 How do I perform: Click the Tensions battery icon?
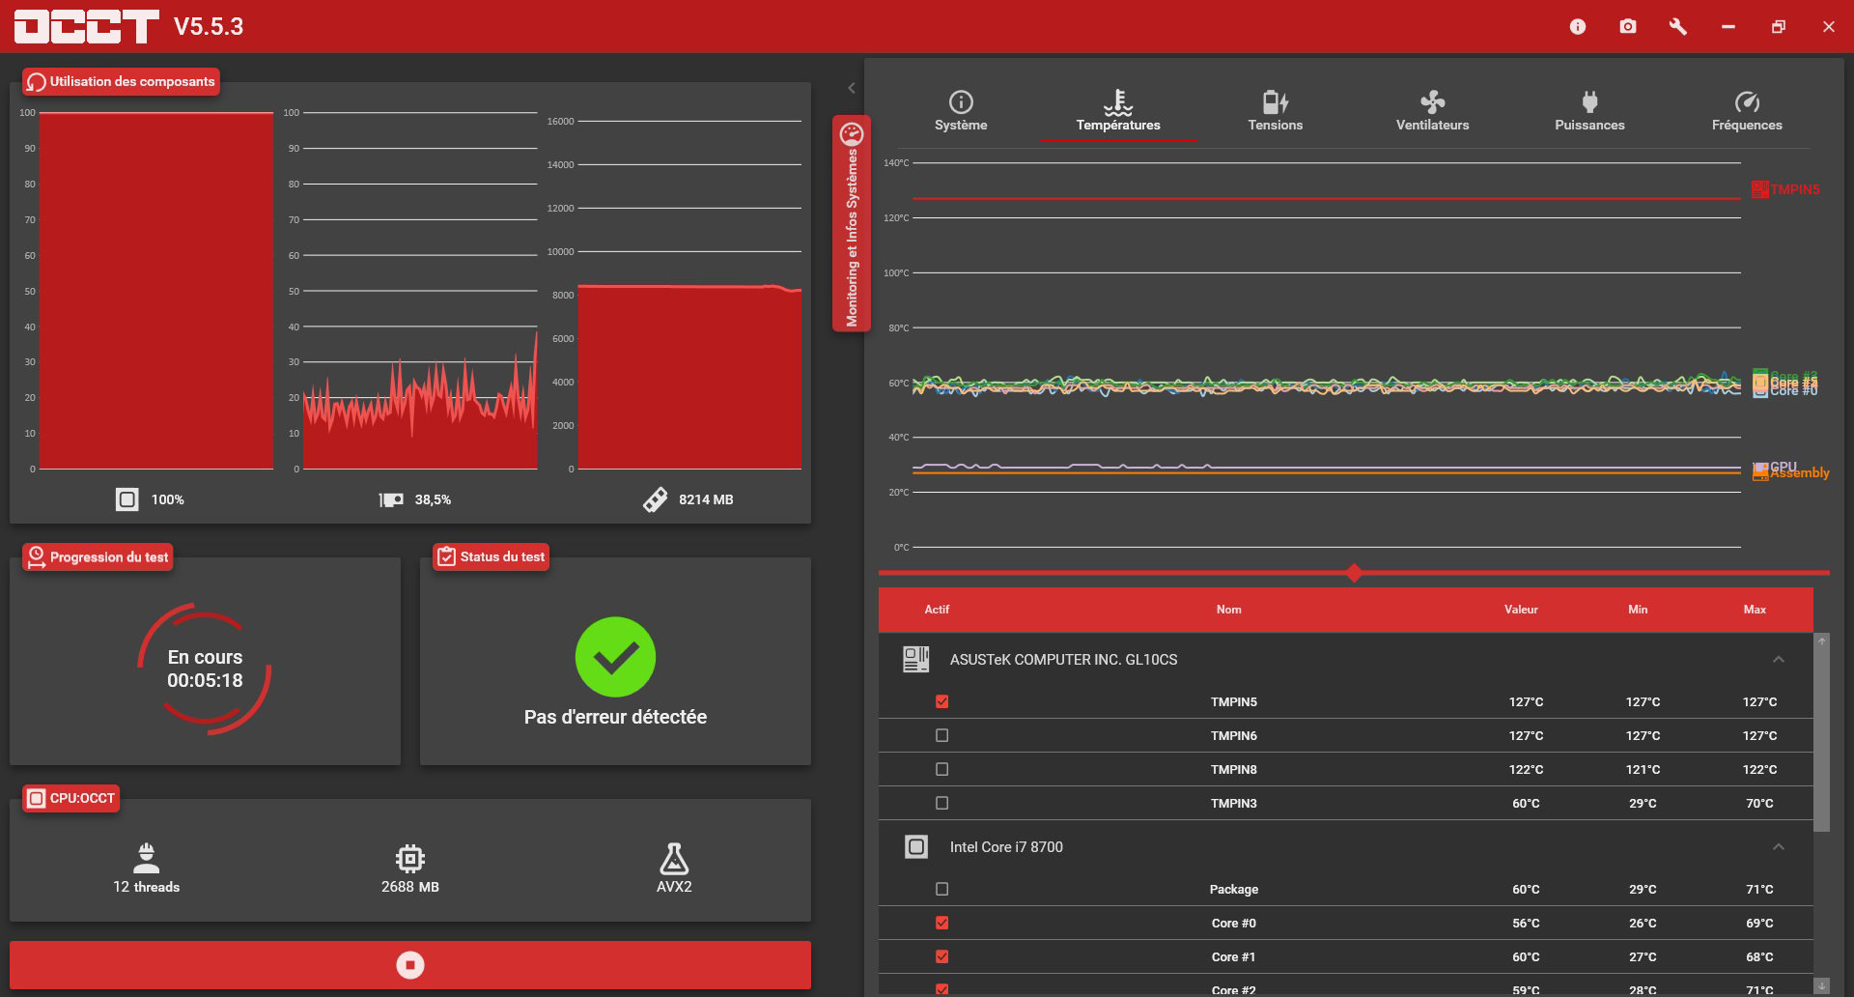click(1275, 101)
